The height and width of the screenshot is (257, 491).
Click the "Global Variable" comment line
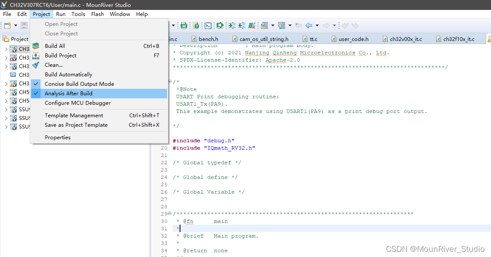pos(208,192)
